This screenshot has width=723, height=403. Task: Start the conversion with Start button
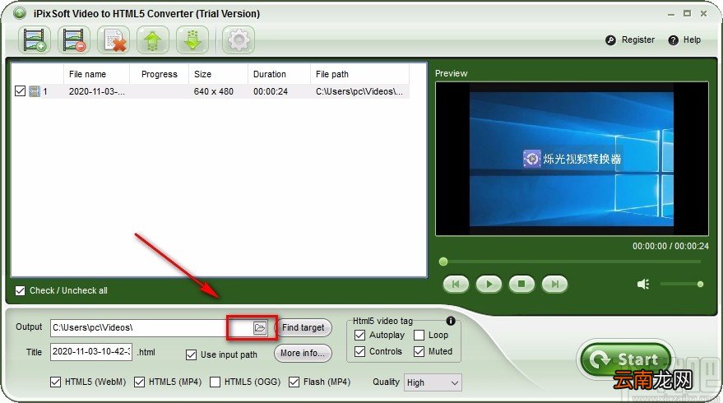[626, 359]
